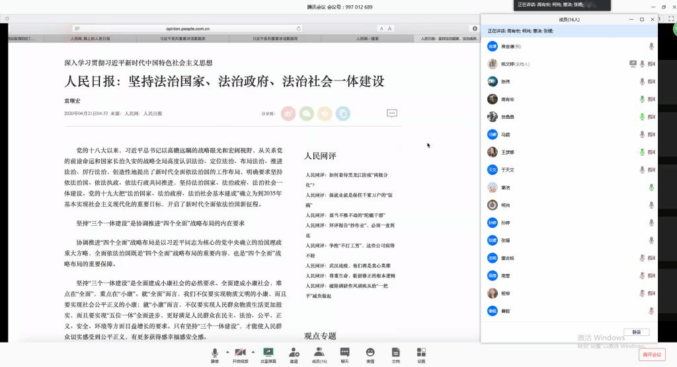Click the opinion.people.com.cn address bar
677x367 pixels.
click(x=188, y=28)
